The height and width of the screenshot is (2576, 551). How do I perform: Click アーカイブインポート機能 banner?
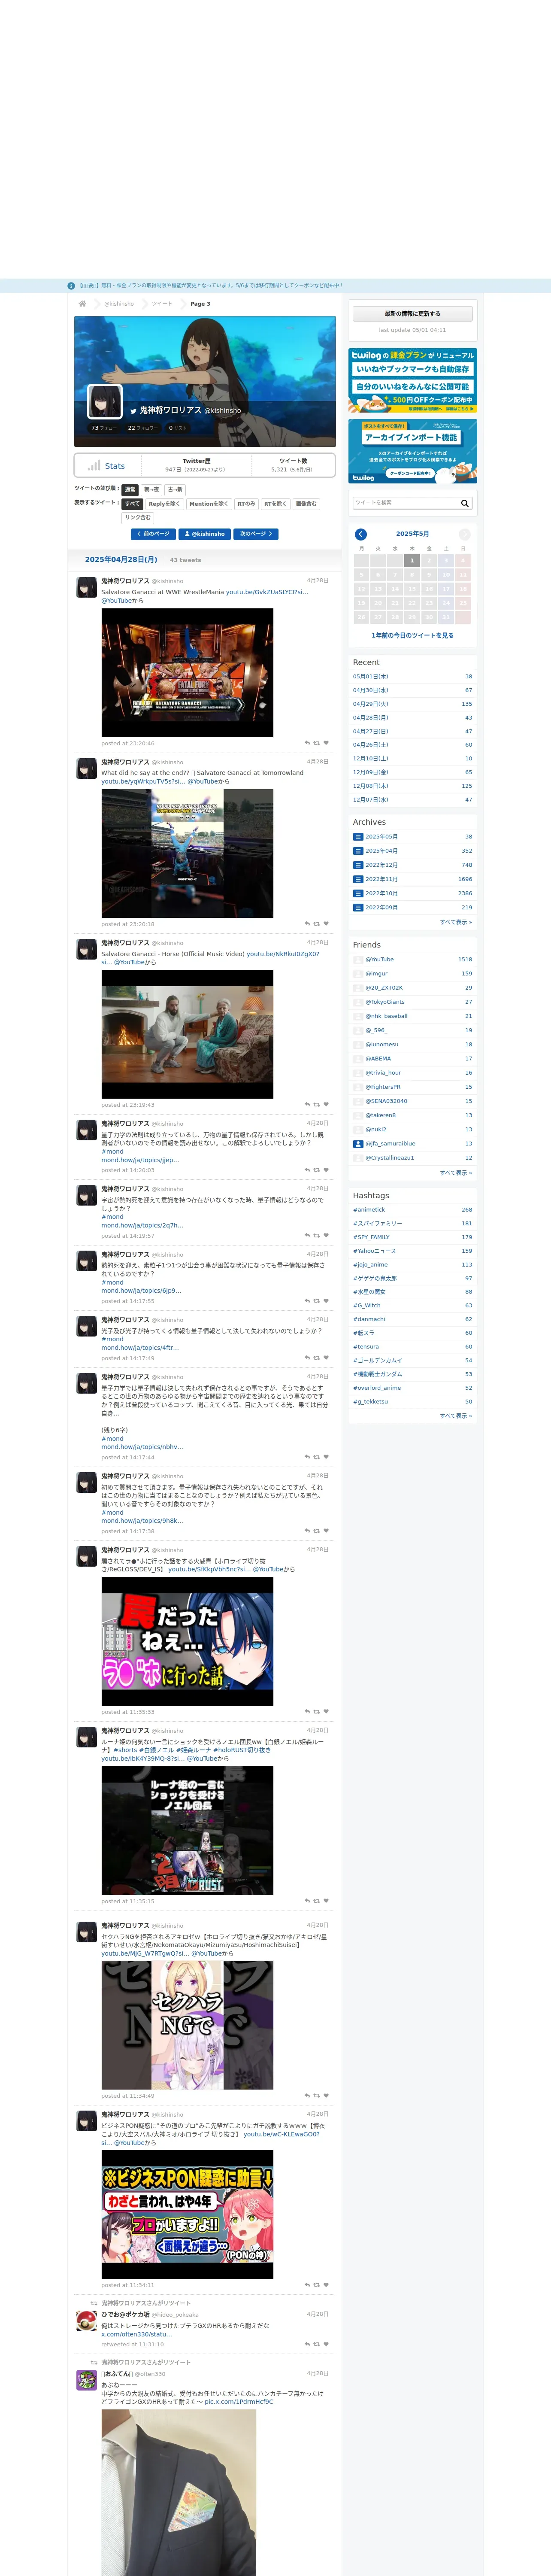412,451
